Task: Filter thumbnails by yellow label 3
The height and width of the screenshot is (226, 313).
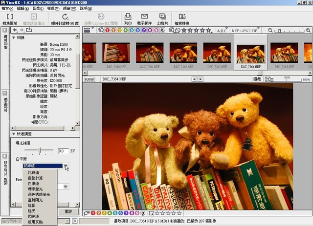Action: [x=119, y=30]
